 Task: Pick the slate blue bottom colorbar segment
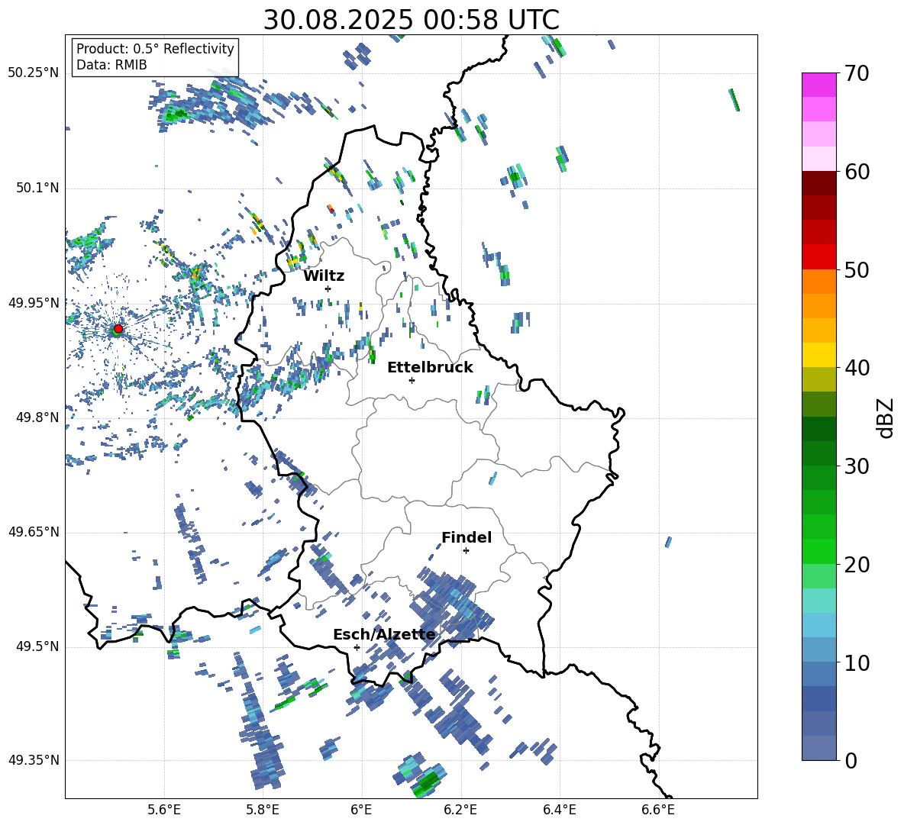click(818, 748)
